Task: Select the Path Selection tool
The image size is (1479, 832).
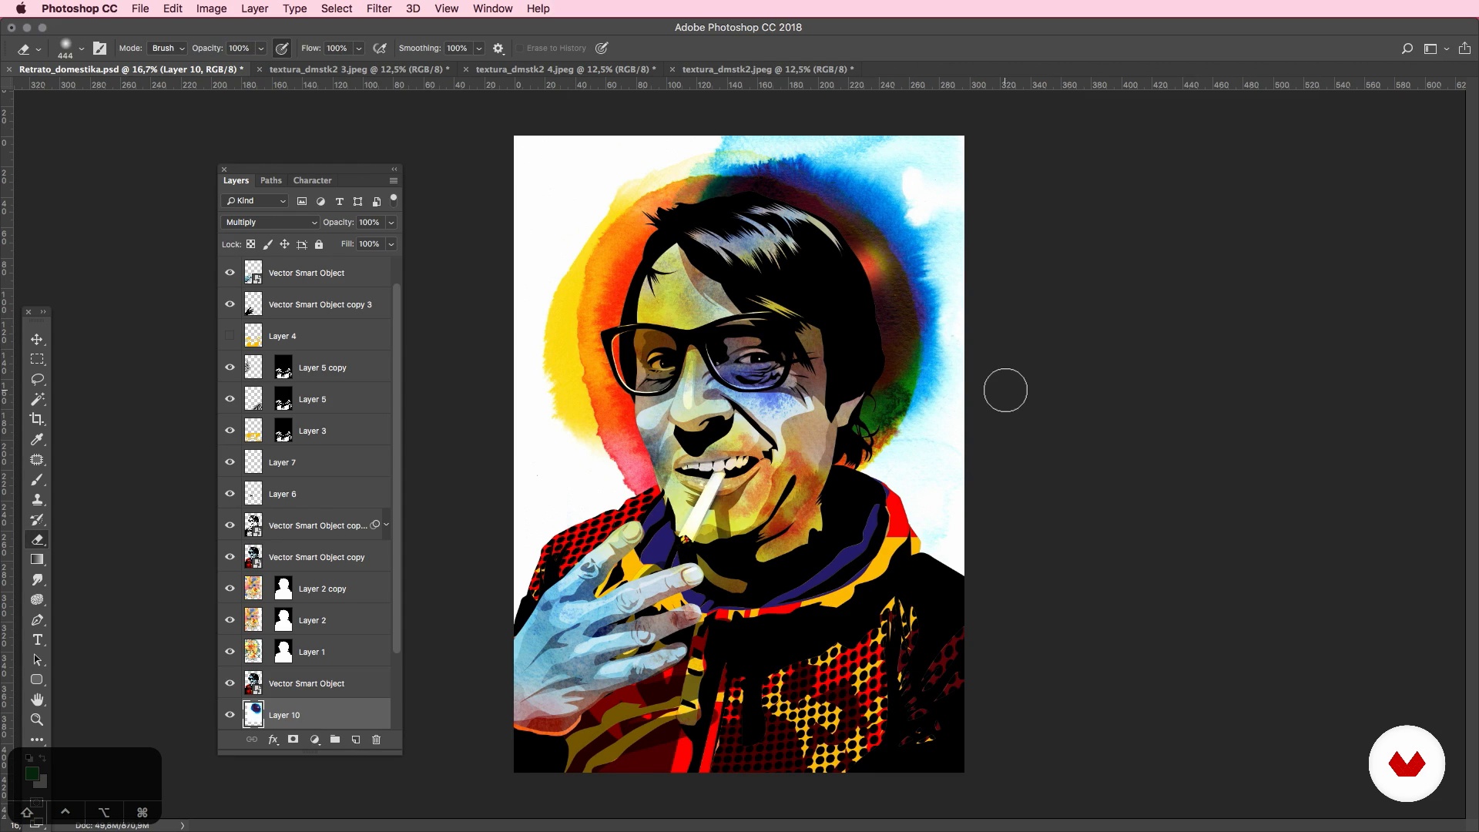Action: (x=37, y=659)
